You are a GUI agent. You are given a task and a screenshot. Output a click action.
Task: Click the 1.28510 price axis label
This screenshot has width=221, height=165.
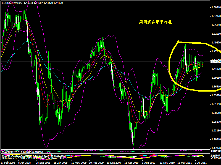[x=216, y=113]
